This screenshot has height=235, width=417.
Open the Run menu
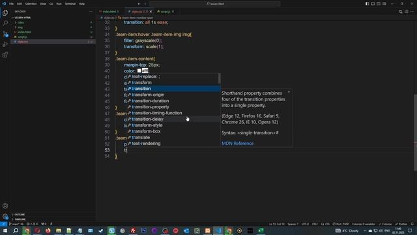pyautogui.click(x=59, y=4)
